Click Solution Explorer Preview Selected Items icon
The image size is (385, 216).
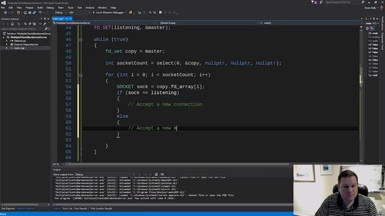pos(40,24)
